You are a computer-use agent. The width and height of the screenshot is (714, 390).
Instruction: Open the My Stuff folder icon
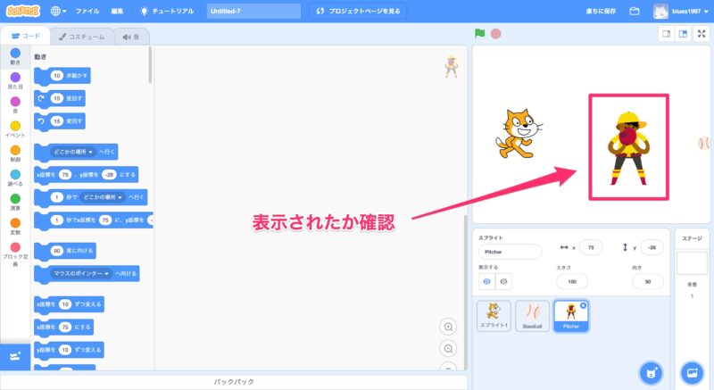pyautogui.click(x=635, y=12)
